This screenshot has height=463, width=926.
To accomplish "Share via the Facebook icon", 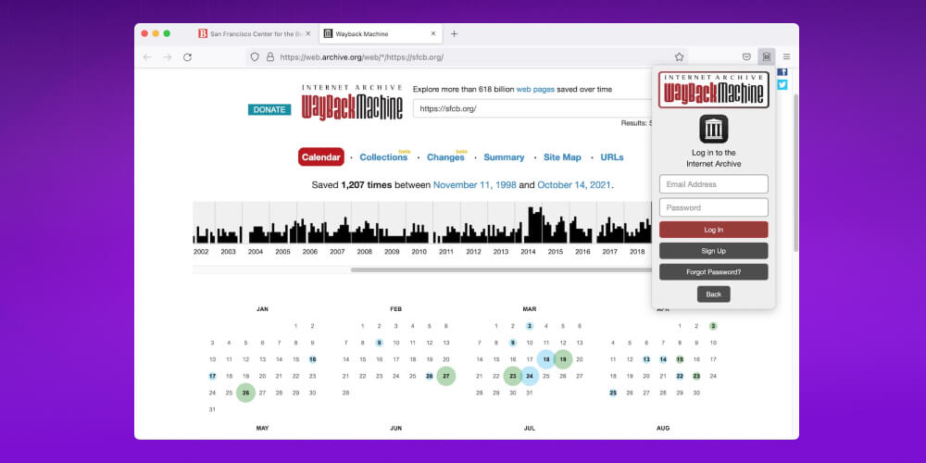I will point(782,70).
